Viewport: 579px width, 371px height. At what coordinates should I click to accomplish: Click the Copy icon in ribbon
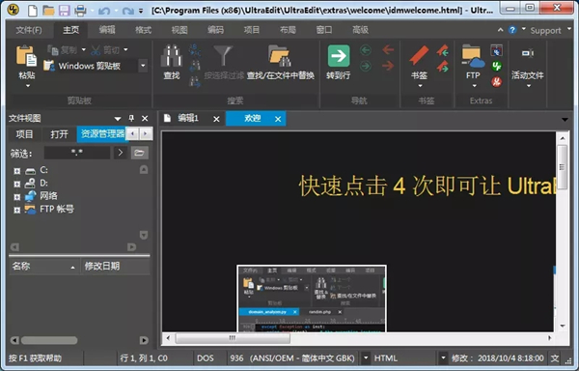click(53, 50)
